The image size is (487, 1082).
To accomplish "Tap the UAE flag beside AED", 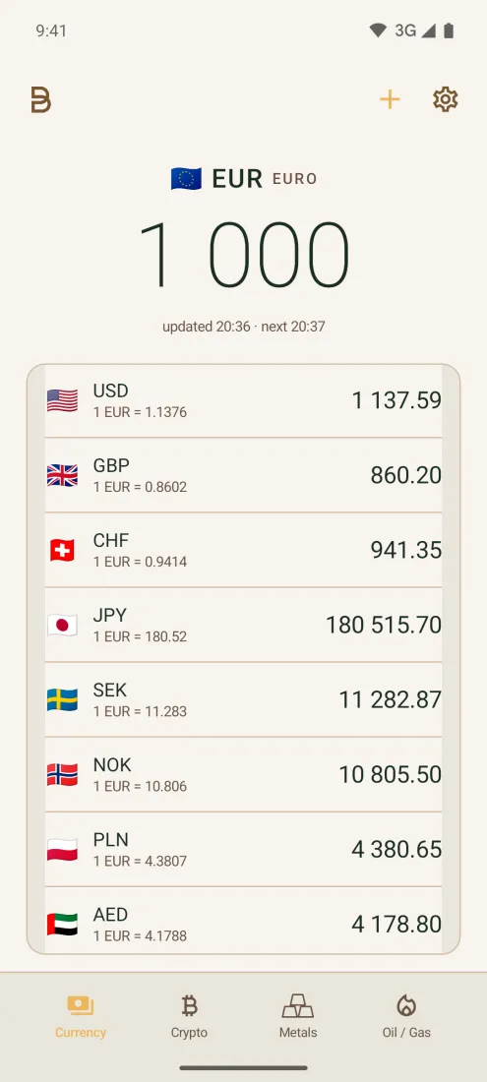I will point(62,925).
